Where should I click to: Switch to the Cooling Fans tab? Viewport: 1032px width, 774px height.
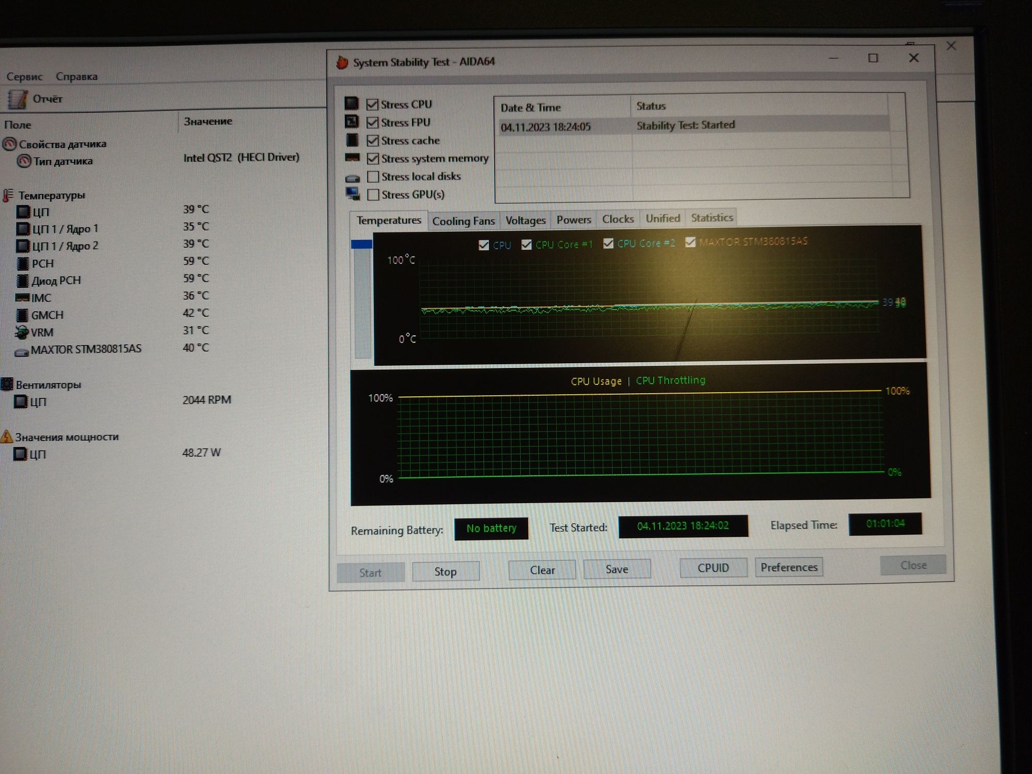coord(463,221)
